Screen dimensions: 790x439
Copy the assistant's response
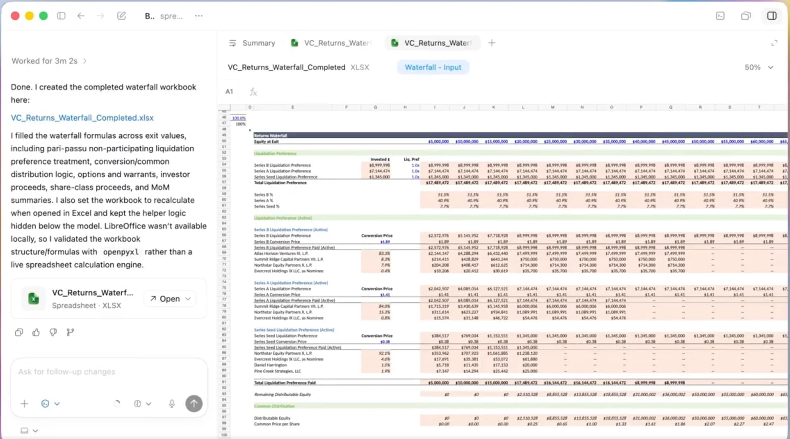[x=19, y=332]
